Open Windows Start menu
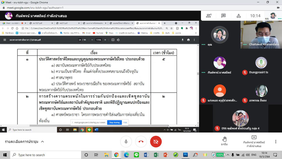 [x=5, y=155]
